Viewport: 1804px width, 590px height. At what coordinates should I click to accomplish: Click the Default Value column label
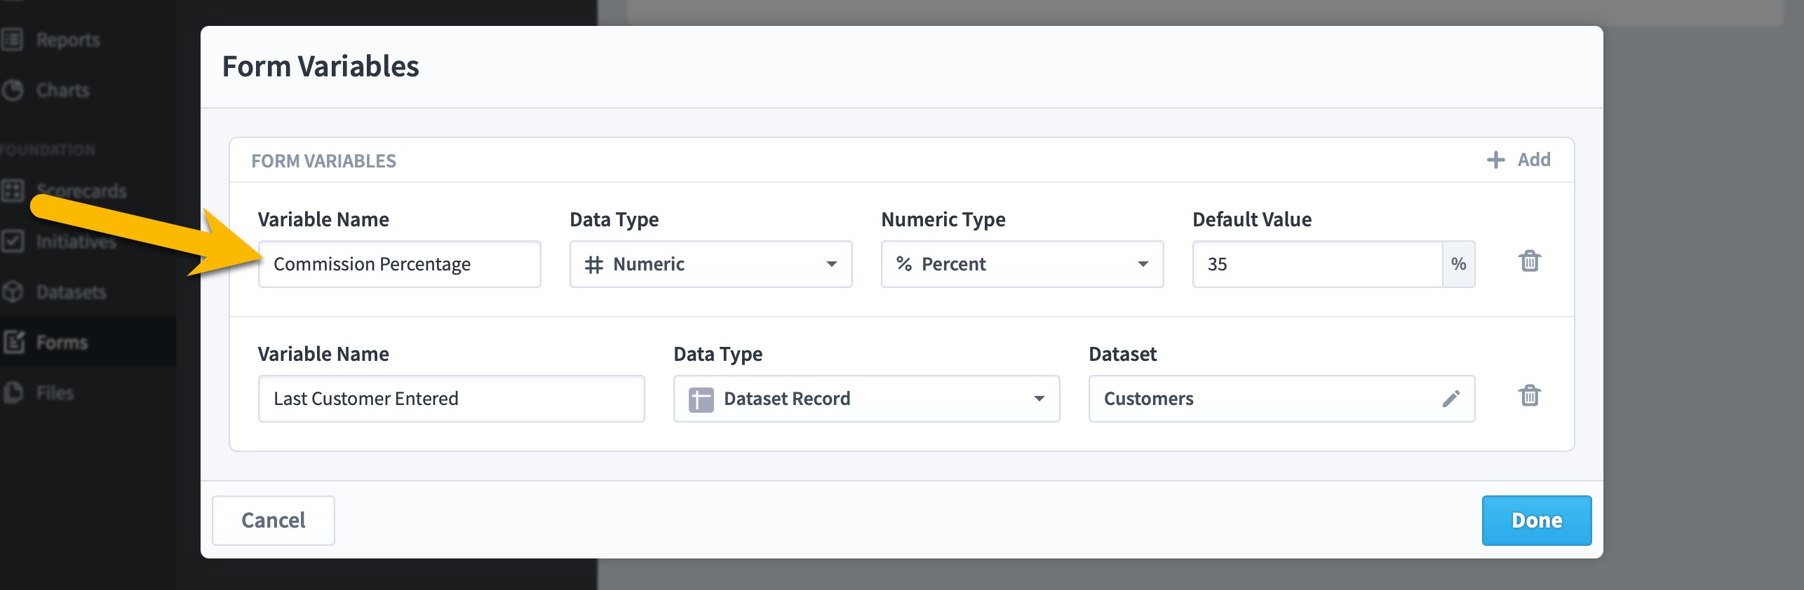pyautogui.click(x=1252, y=219)
